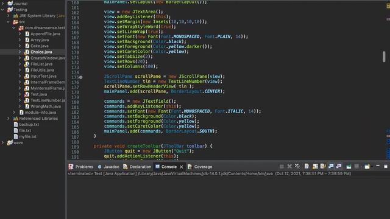Maximize the Console view panel
Image resolution: width=390 pixels, height=219 pixels.
coord(386,166)
